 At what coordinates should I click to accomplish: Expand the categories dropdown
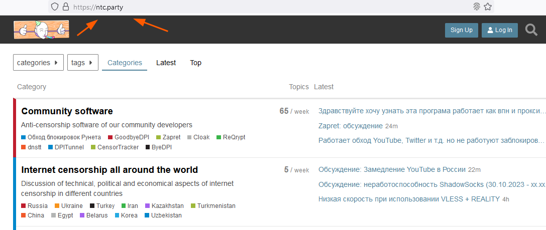click(38, 63)
